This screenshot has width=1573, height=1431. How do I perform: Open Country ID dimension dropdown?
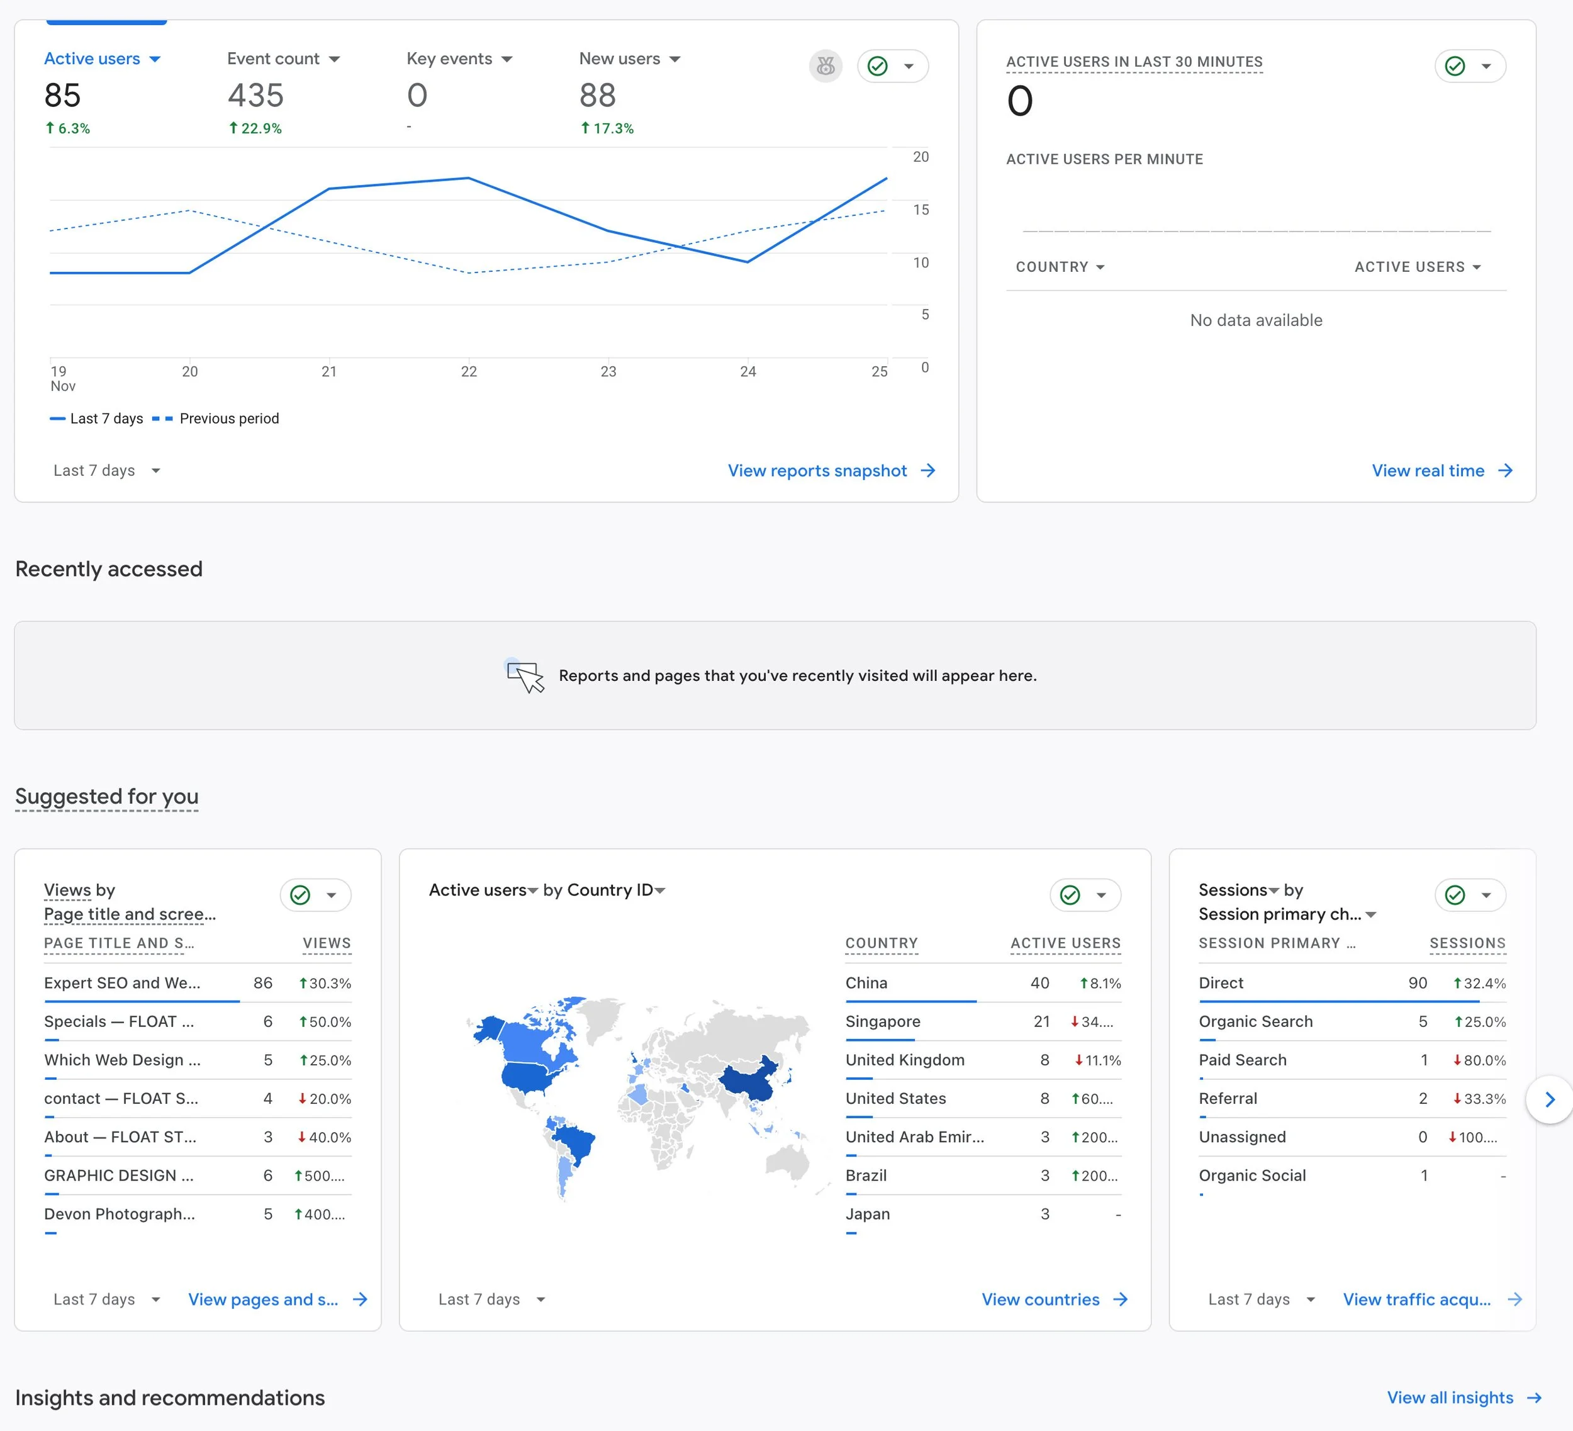(x=660, y=890)
